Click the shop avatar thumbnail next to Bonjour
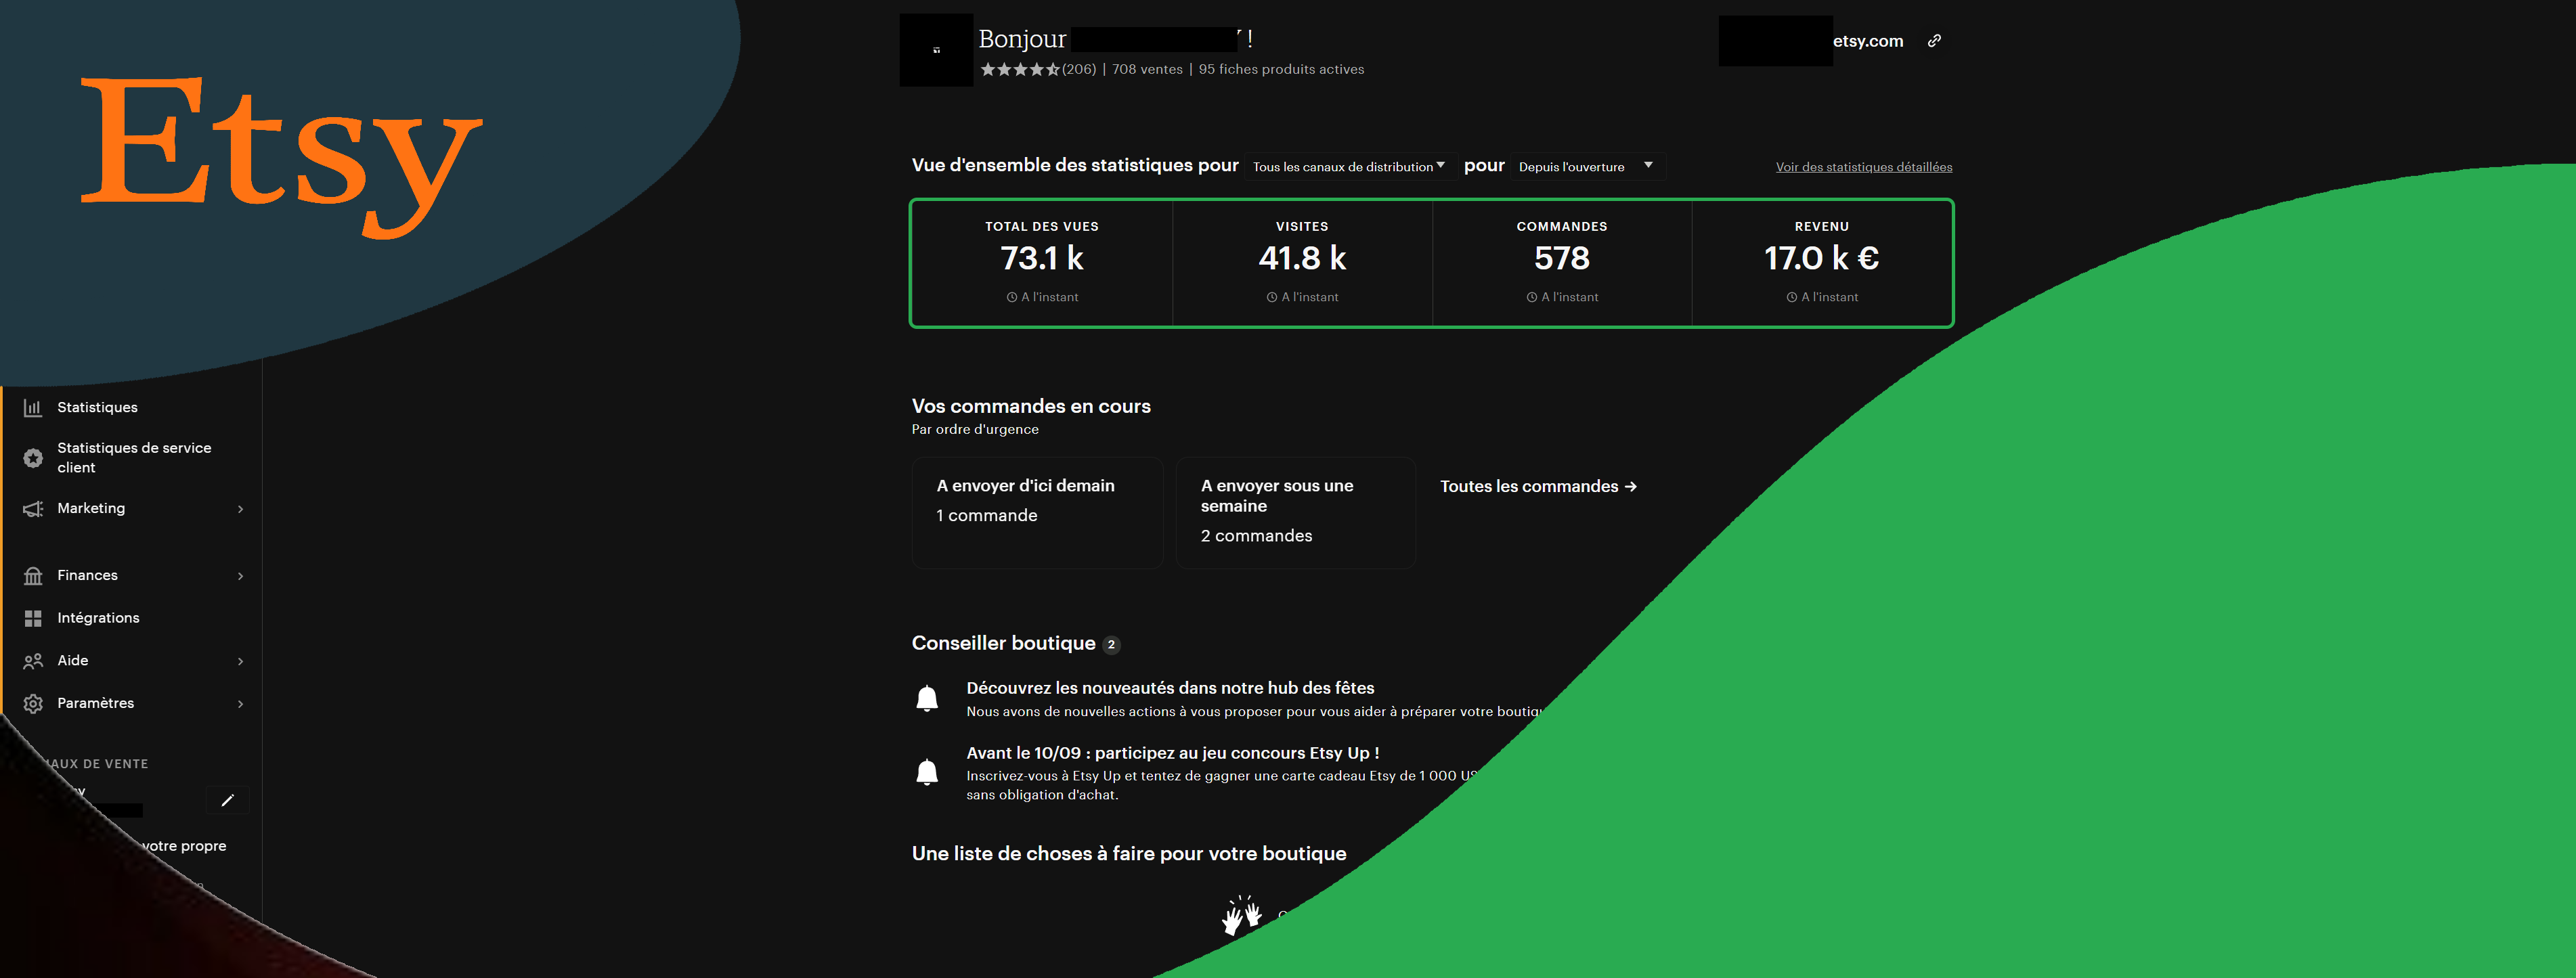 936,50
